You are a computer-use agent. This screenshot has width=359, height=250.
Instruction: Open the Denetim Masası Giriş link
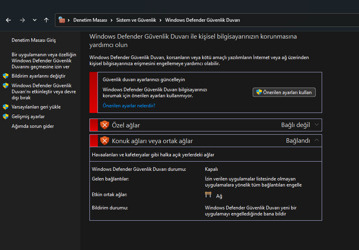(34, 40)
